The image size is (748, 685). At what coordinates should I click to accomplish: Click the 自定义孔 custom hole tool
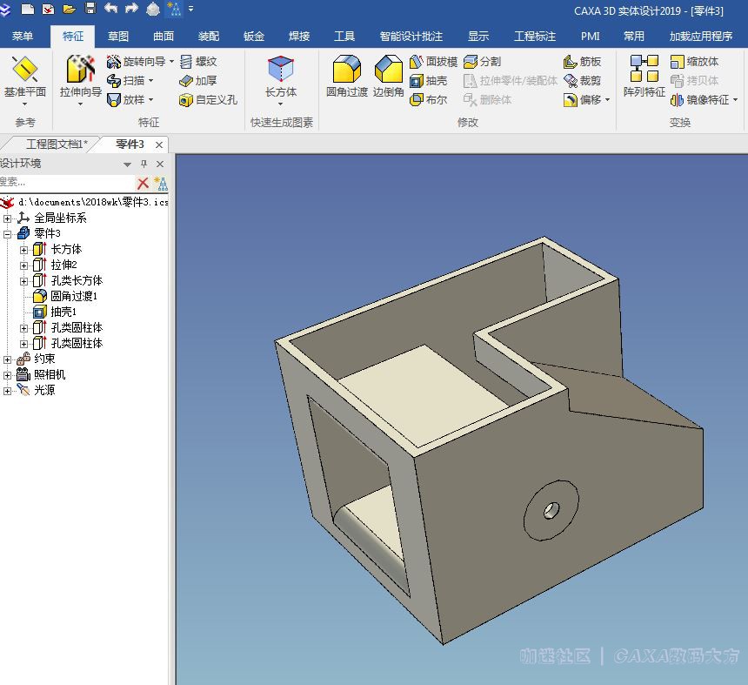207,100
